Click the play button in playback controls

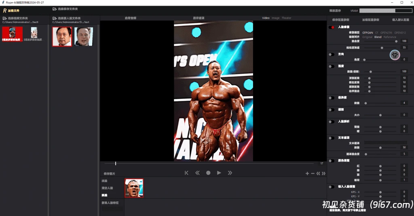219,173
